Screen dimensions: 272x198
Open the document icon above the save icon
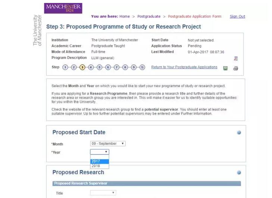click(235, 59)
